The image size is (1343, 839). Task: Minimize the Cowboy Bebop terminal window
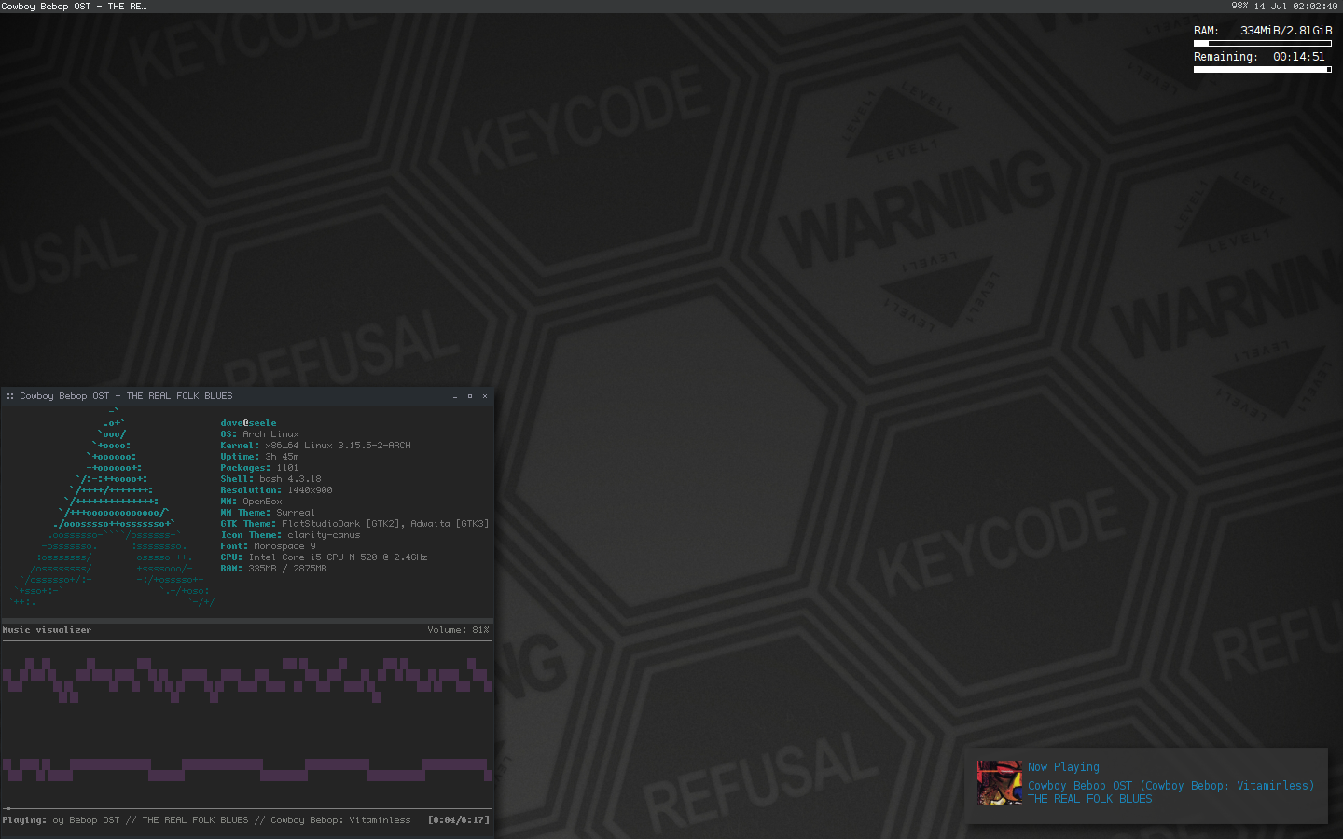point(455,396)
